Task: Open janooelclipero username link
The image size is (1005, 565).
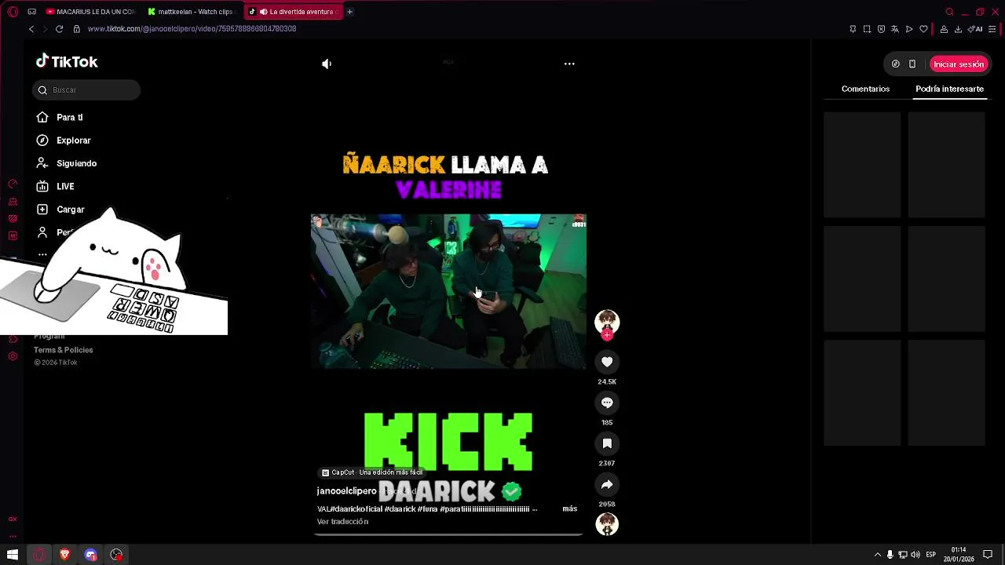Action: 346,491
